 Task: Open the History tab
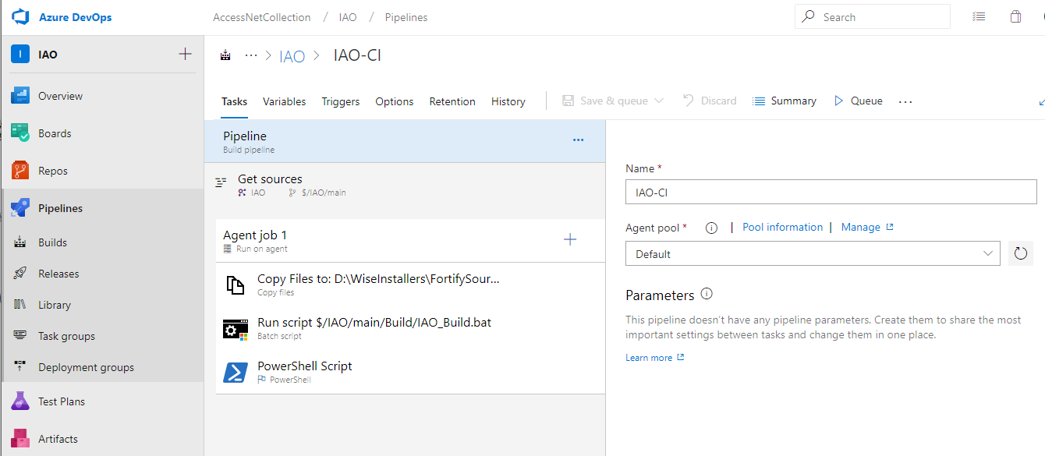pos(508,101)
